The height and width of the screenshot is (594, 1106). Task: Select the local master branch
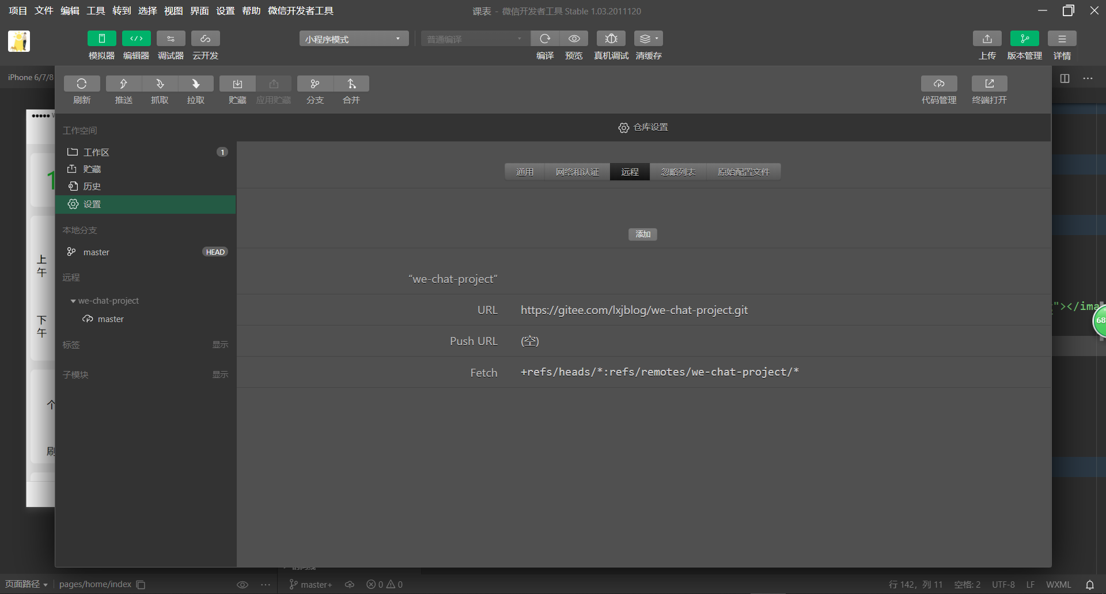[146, 252]
